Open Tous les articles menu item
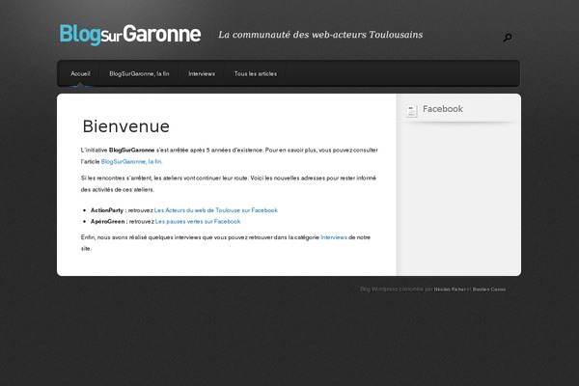This screenshot has height=386, width=579. pyautogui.click(x=256, y=74)
